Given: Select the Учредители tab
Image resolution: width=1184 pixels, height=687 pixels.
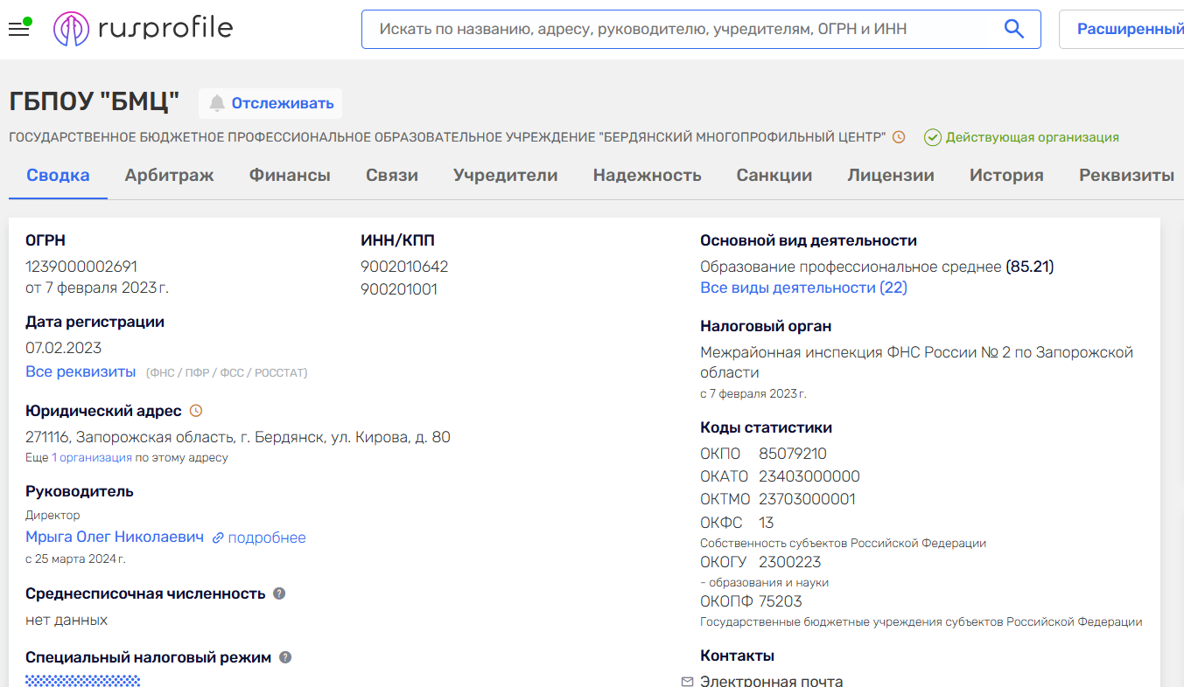Looking at the screenshot, I should (505, 175).
